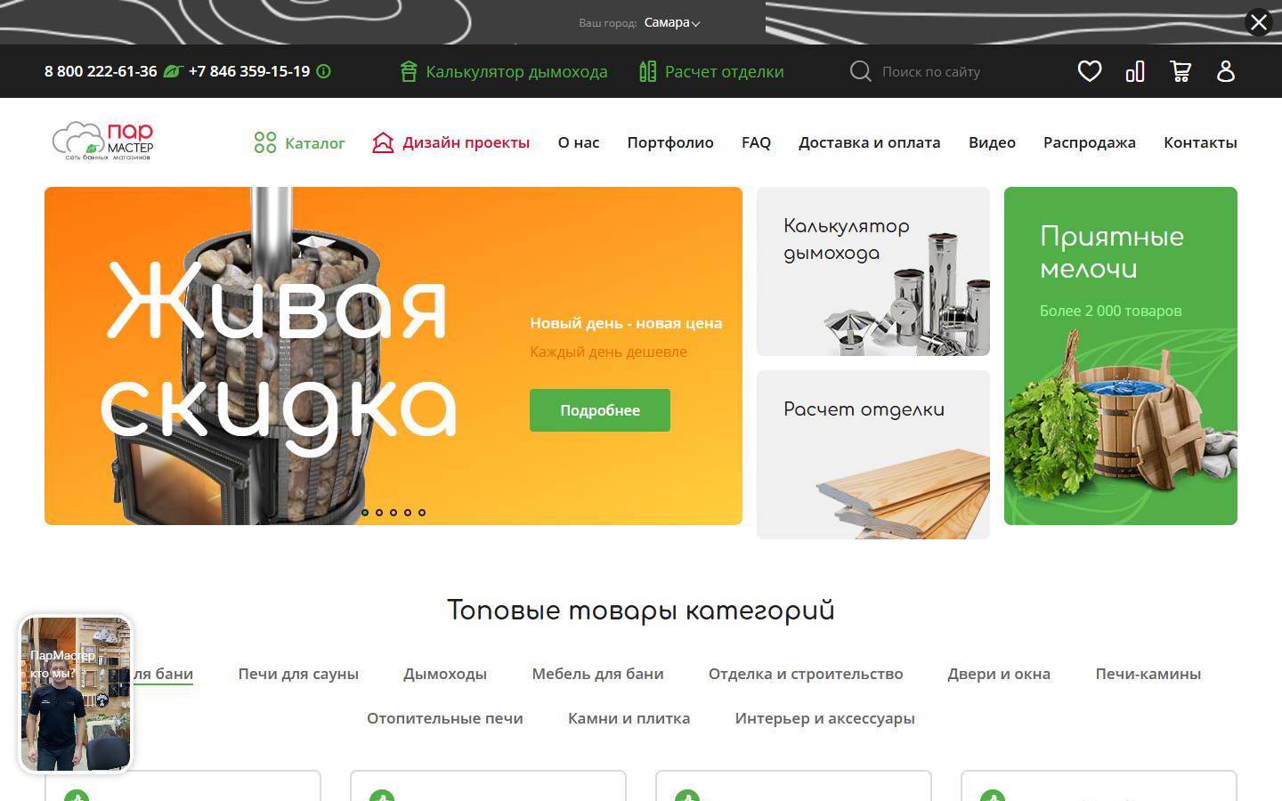Click the chimney calculator icon in top bar

pyautogui.click(x=409, y=71)
